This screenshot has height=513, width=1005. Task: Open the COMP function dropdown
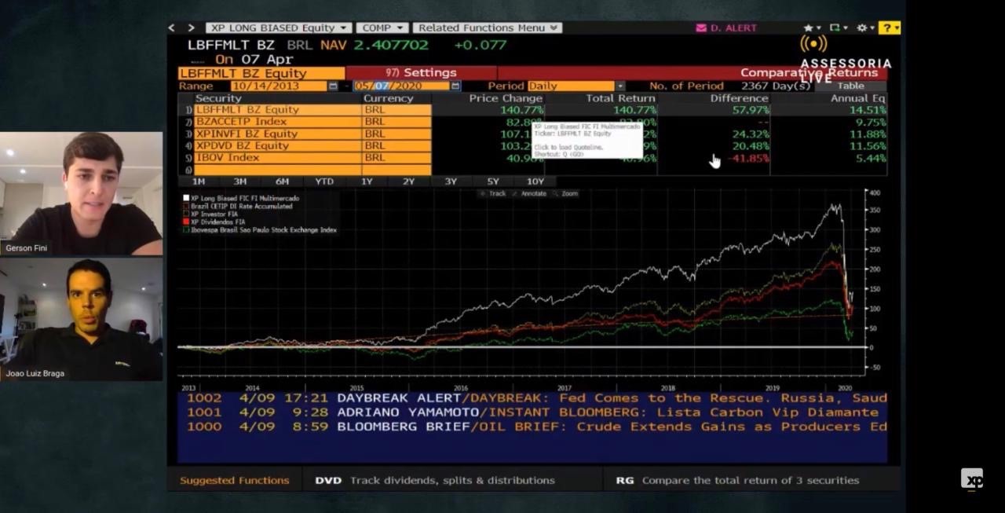coord(382,27)
